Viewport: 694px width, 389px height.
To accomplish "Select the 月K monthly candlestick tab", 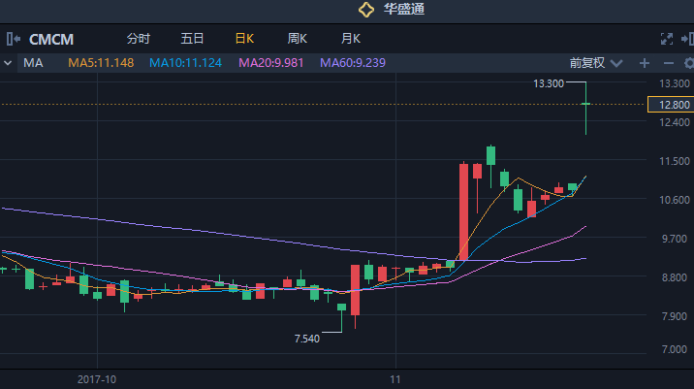I will click(350, 39).
